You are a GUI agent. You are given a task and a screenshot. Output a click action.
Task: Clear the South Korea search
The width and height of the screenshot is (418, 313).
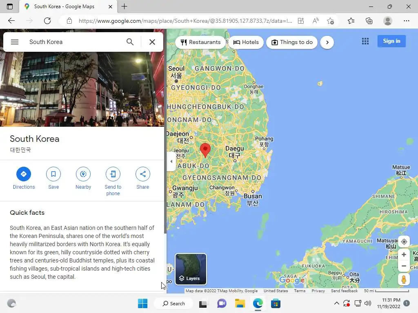pyautogui.click(x=152, y=42)
